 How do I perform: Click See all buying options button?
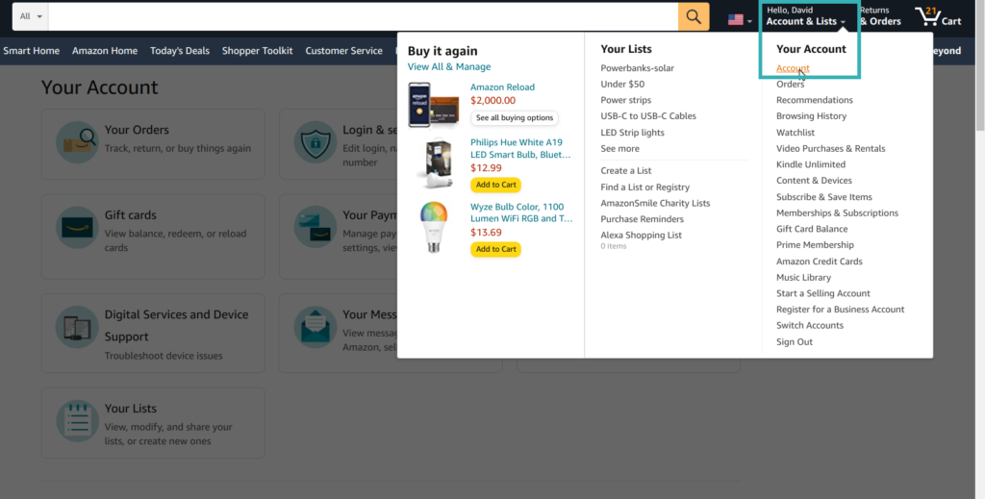point(515,118)
